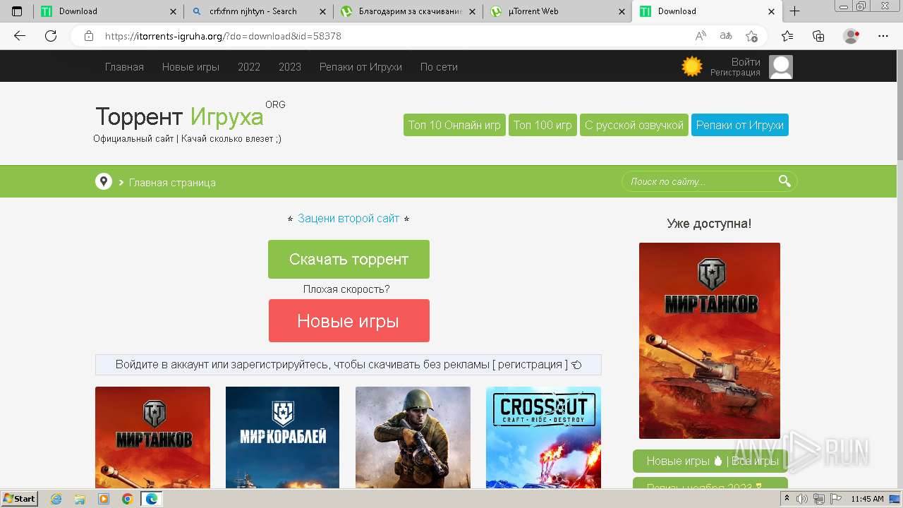
Task: Click Новые игры sidebar link
Action: click(x=678, y=461)
